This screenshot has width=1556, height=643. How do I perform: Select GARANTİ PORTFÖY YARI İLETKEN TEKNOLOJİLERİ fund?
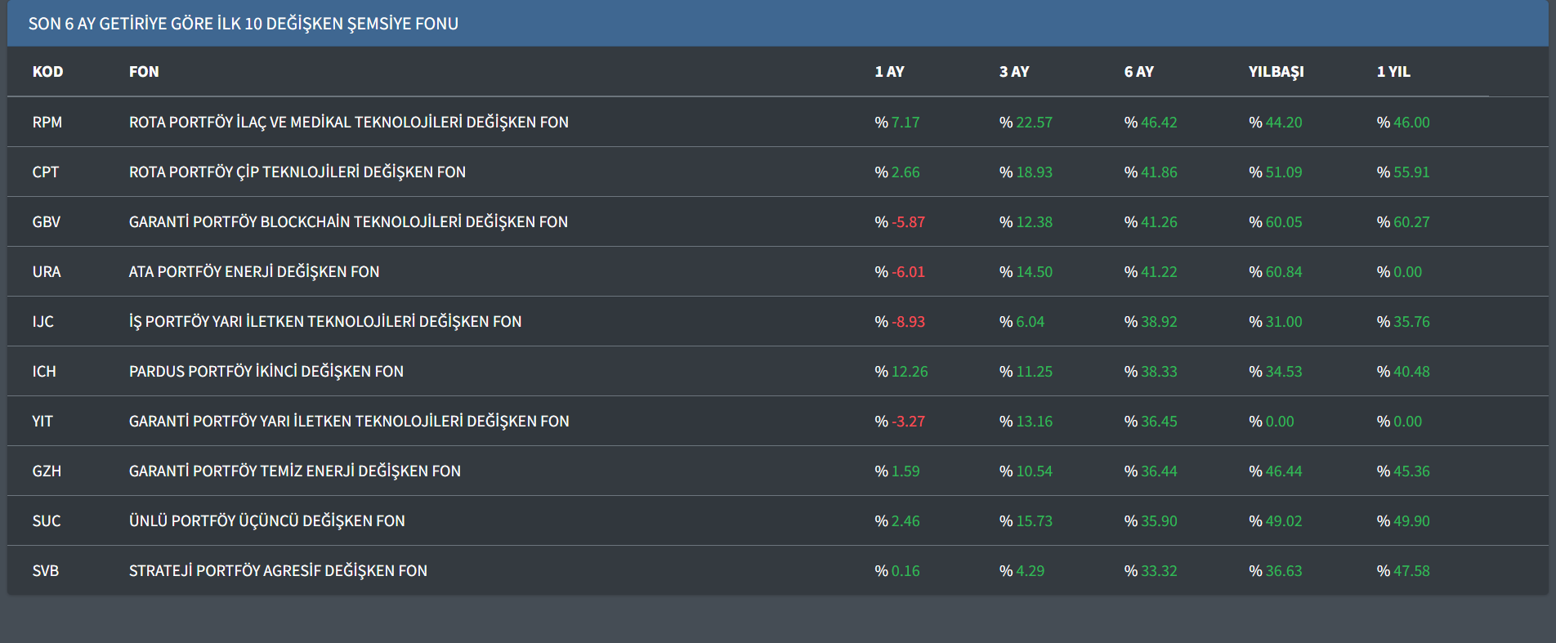348,422
